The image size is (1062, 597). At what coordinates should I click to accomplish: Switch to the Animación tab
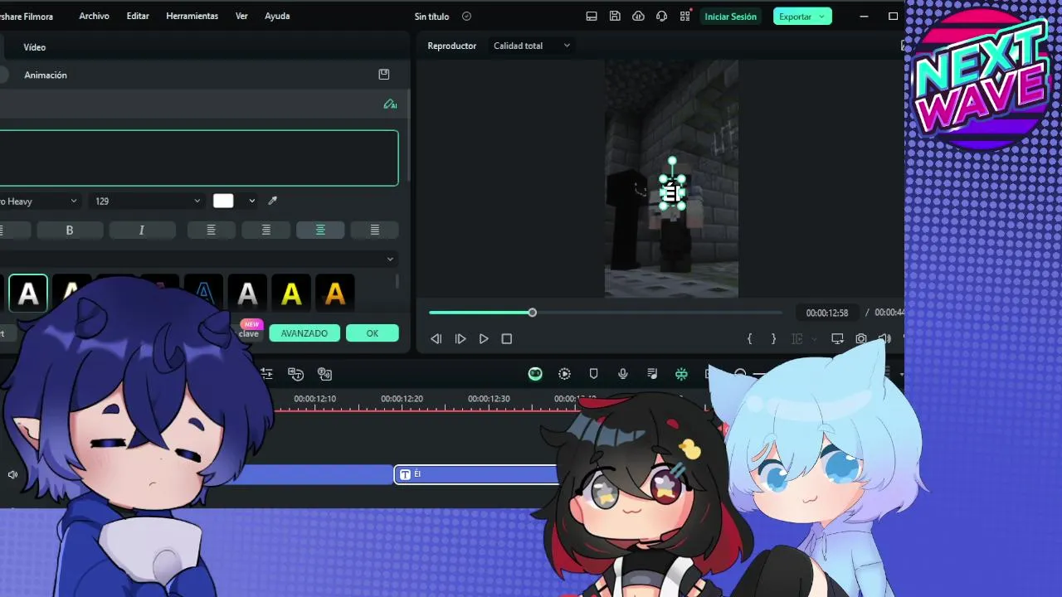(x=46, y=75)
